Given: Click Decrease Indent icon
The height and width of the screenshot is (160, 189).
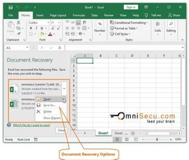Looking at the screenshot, I should click(x=67, y=34).
